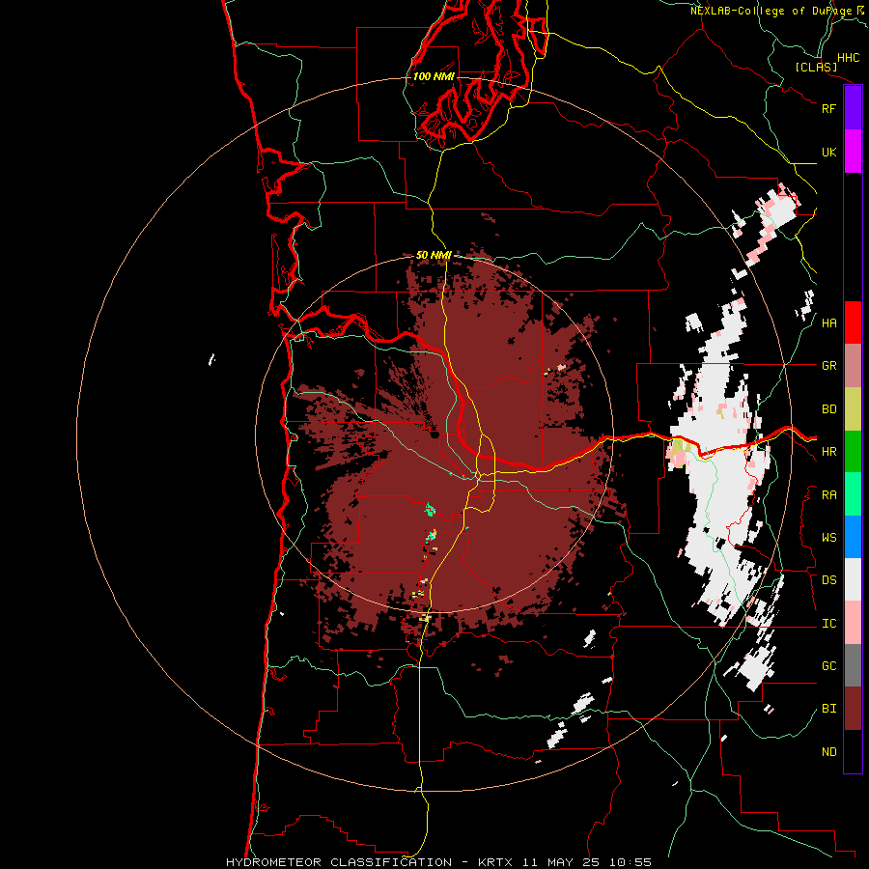Click the 'ND' legend label
The image size is (869, 869).
pos(828,752)
